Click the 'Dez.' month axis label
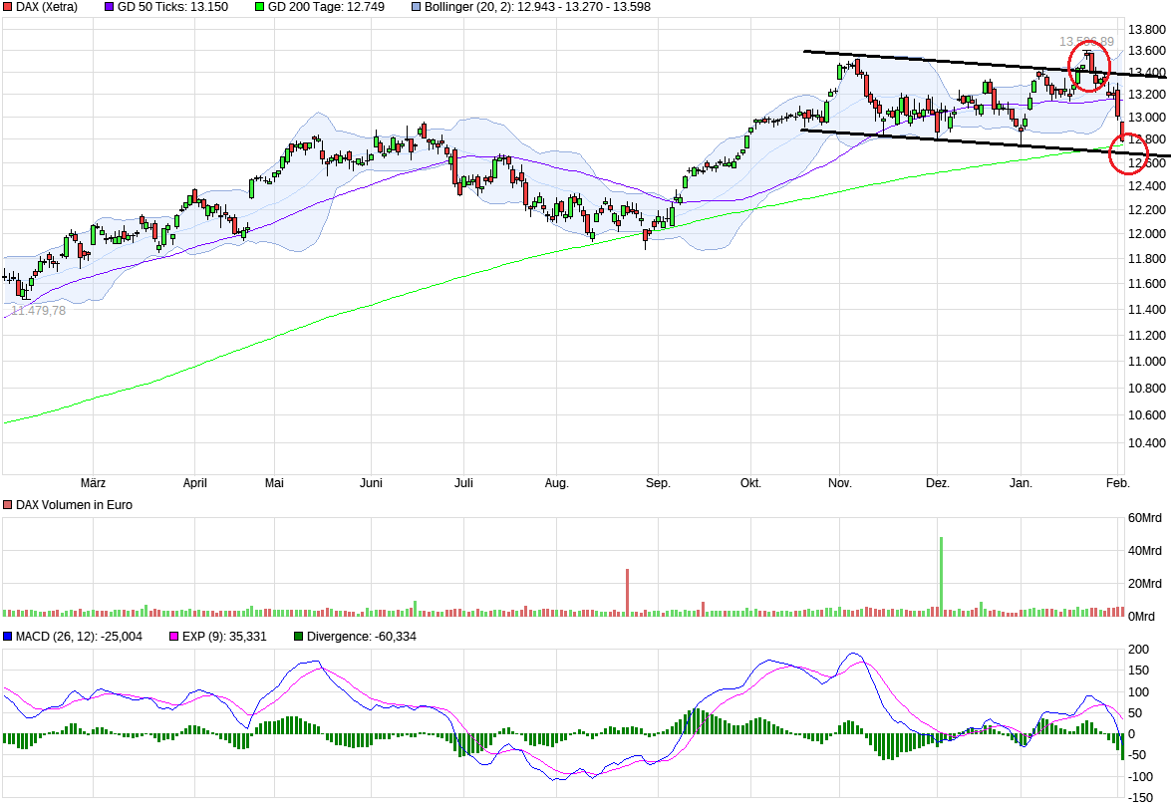Viewport: 1171px width, 809px height. tap(937, 483)
